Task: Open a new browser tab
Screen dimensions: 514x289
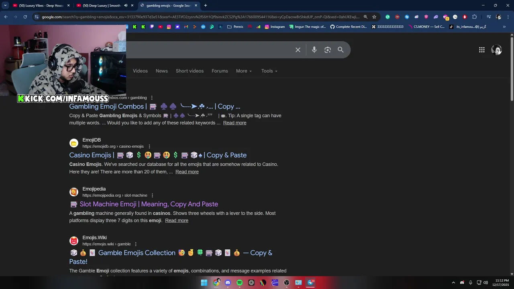Action: 206,5
